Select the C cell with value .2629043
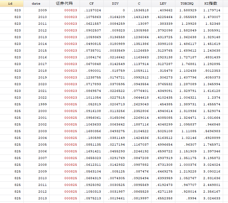Screen dimensions: 228x203 (140, 104)
